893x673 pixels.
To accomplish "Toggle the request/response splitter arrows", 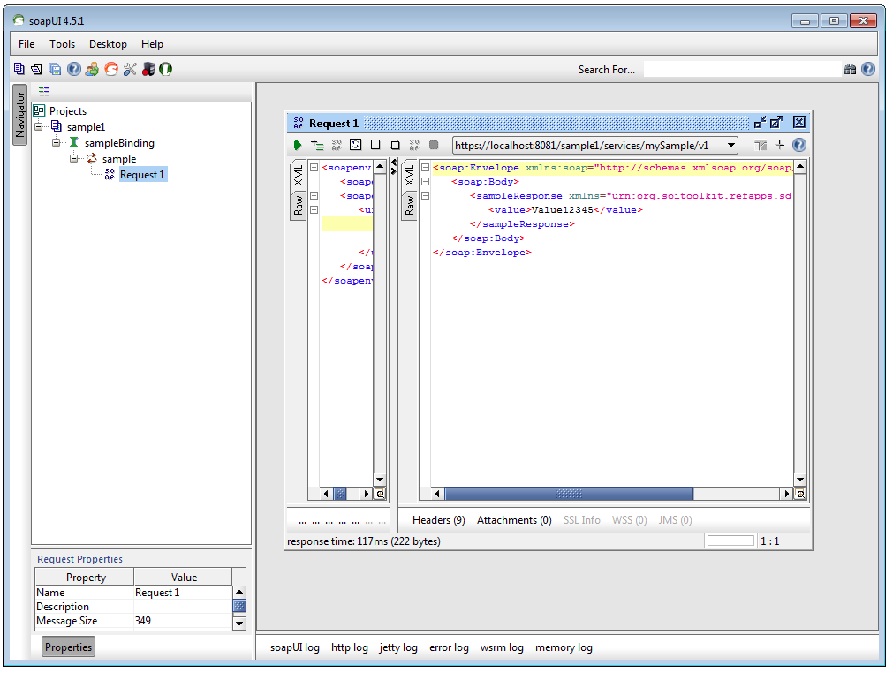I will click(394, 167).
